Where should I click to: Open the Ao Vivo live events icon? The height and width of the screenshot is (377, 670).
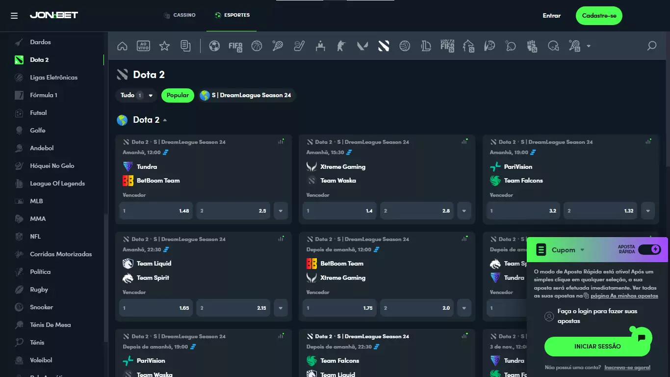143,46
